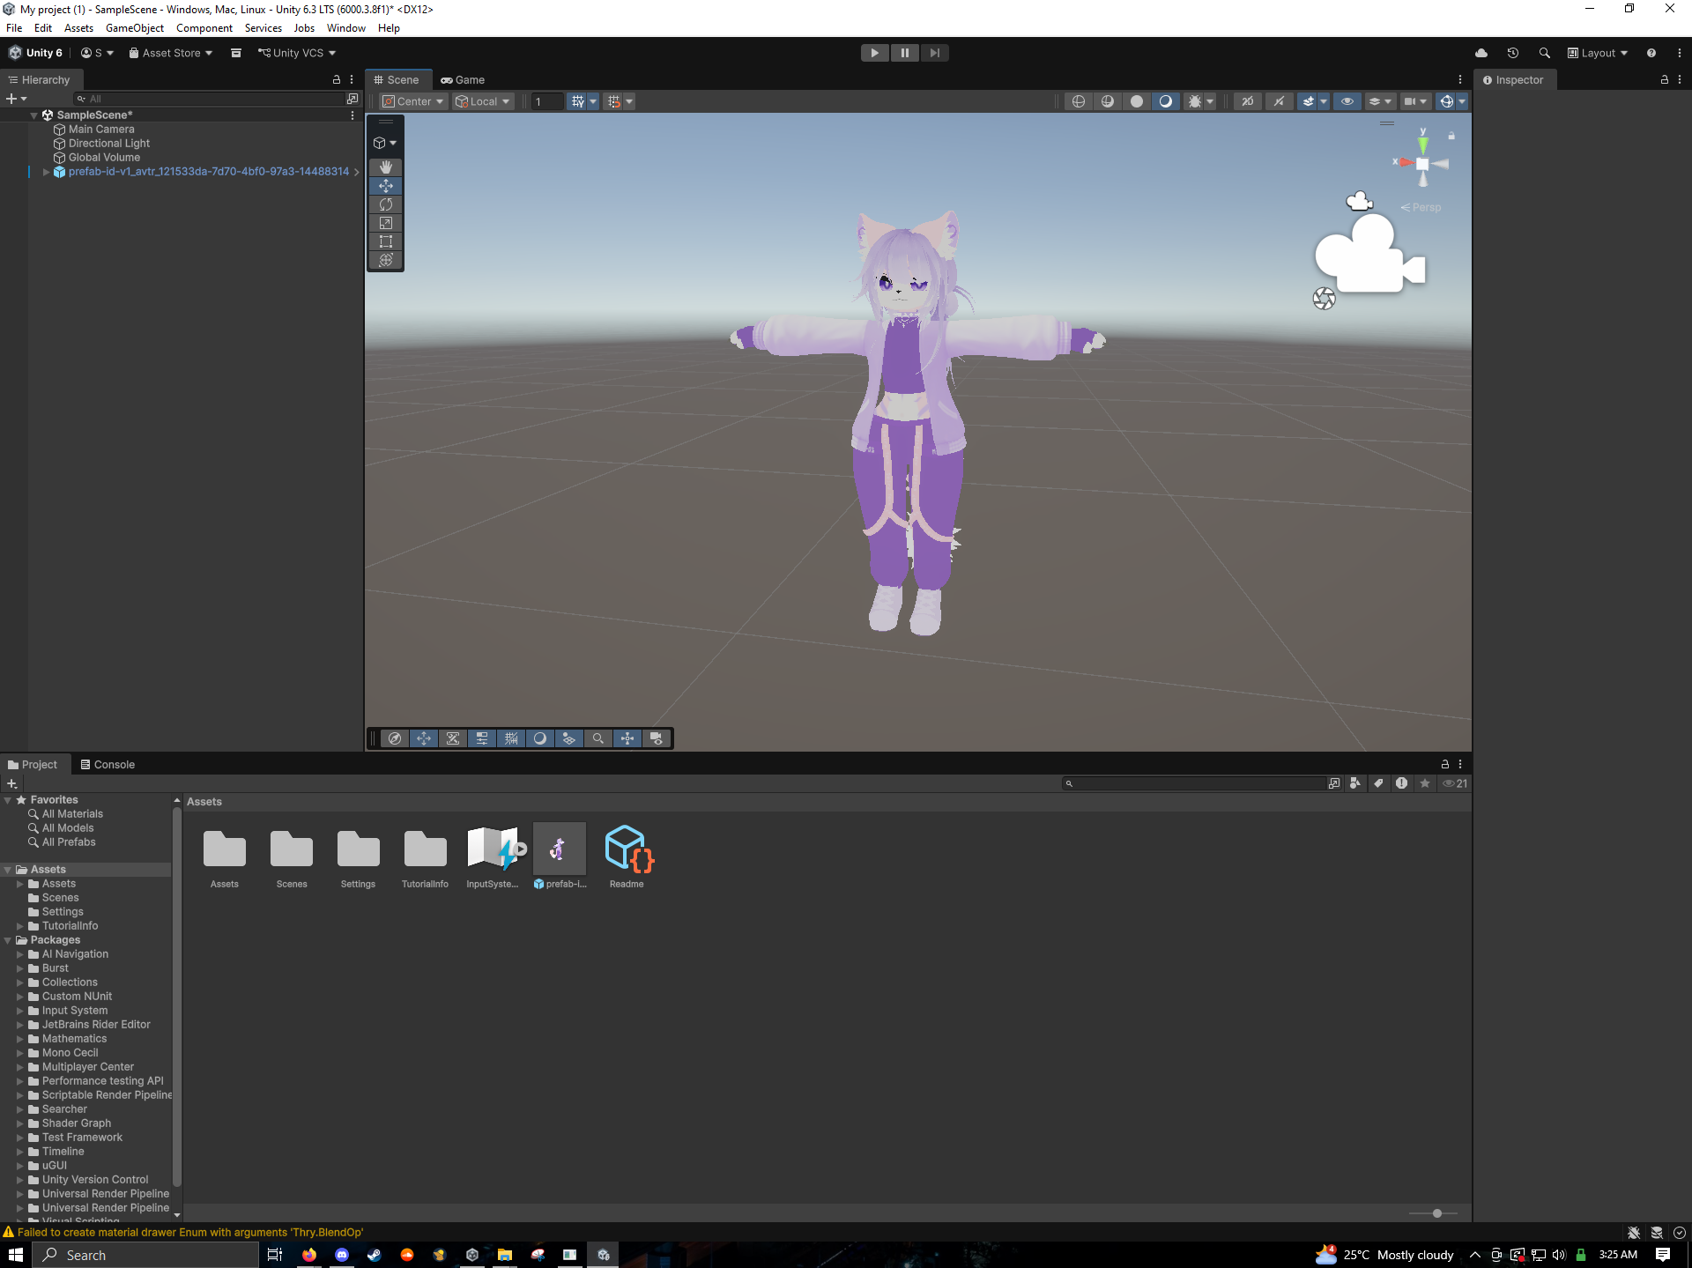Adjust the asset icon size slider
1692x1268 pixels.
pos(1436,1213)
